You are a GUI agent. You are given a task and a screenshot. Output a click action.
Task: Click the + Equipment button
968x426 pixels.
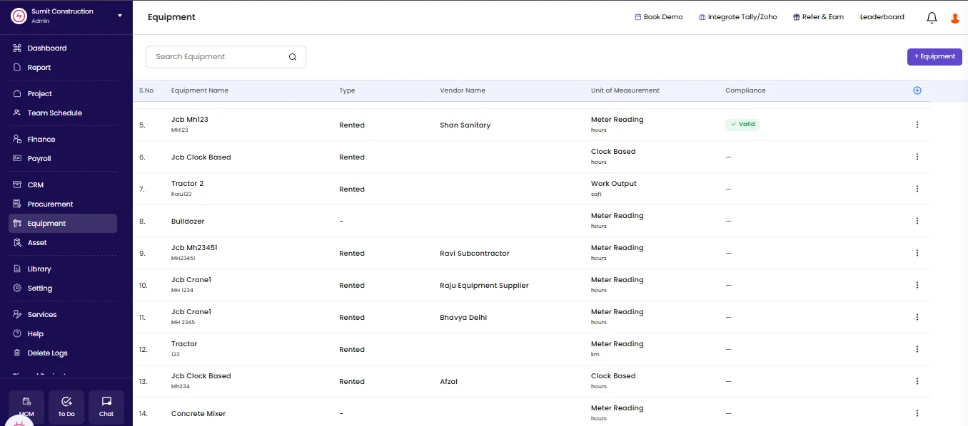(934, 57)
